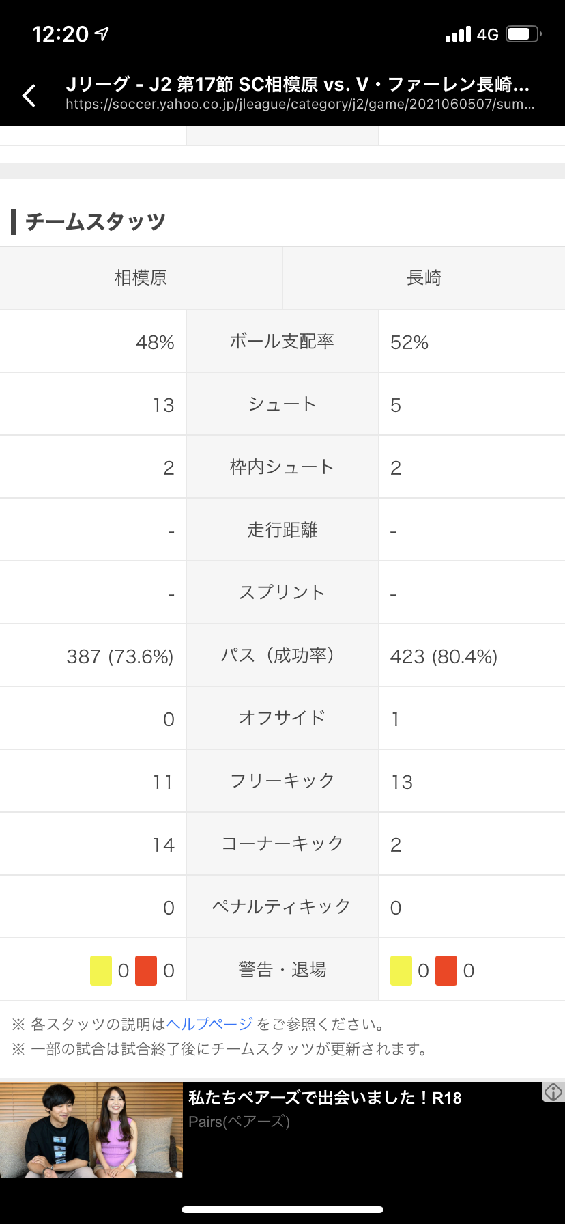
Task: Tap the パス（成功率） stat label
Action: coord(282,656)
